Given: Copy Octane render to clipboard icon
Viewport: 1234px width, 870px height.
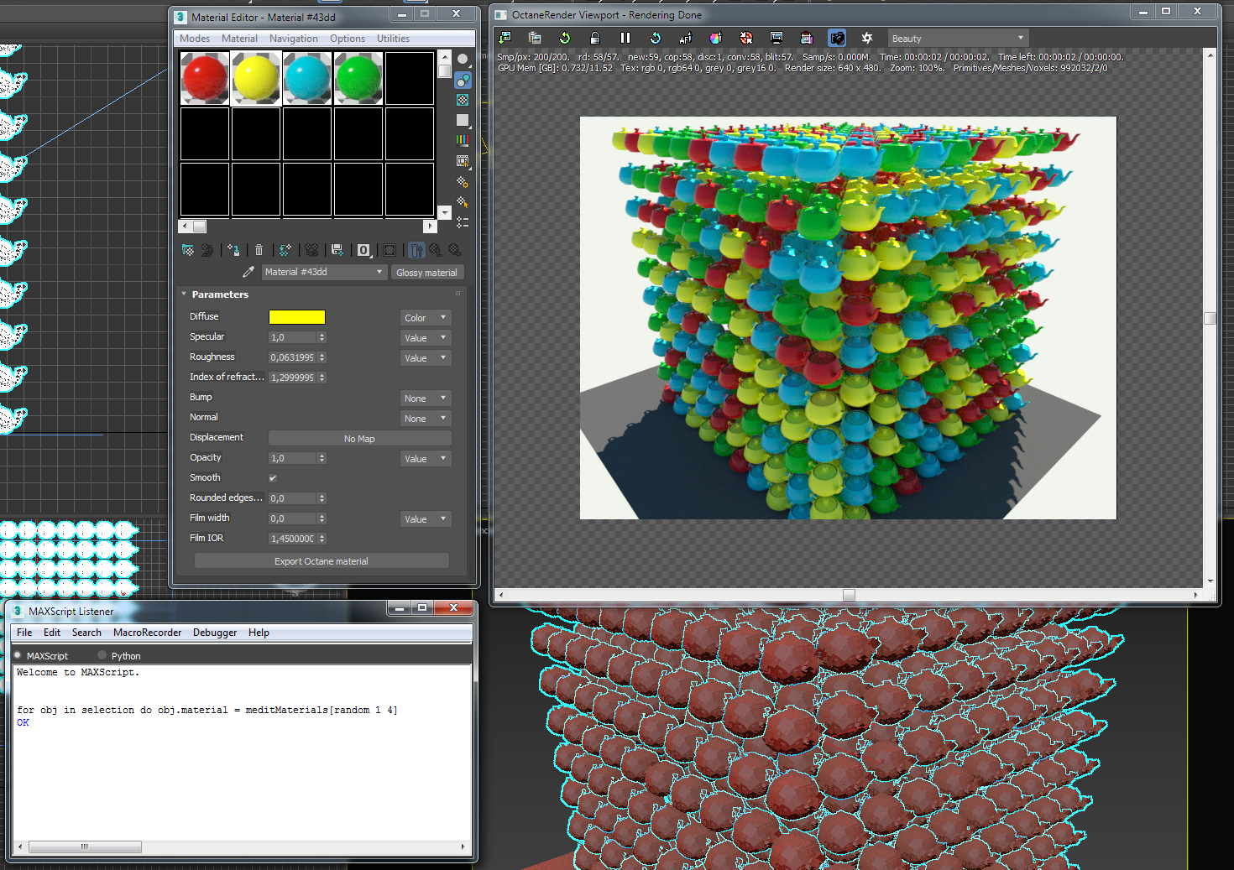Looking at the screenshot, I should pyautogui.click(x=535, y=38).
